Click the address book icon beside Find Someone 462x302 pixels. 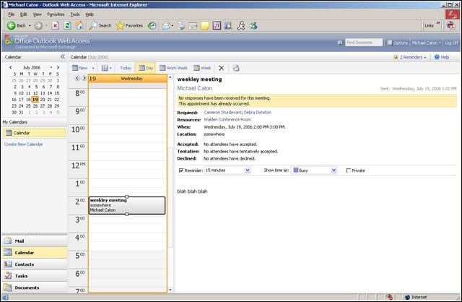click(340, 43)
